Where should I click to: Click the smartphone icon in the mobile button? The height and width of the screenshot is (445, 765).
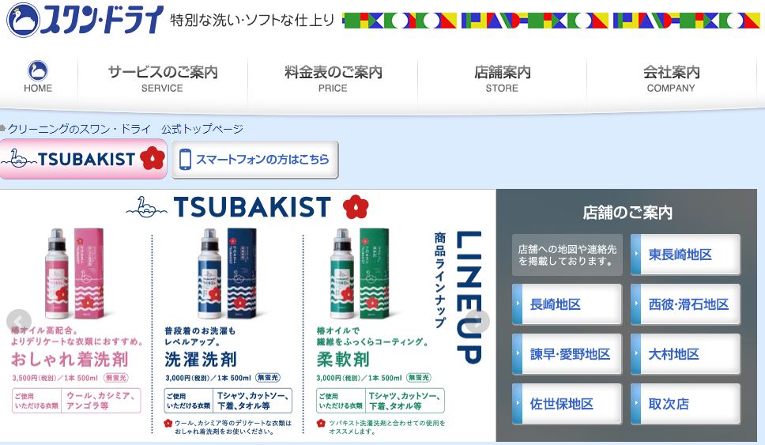coord(185,160)
